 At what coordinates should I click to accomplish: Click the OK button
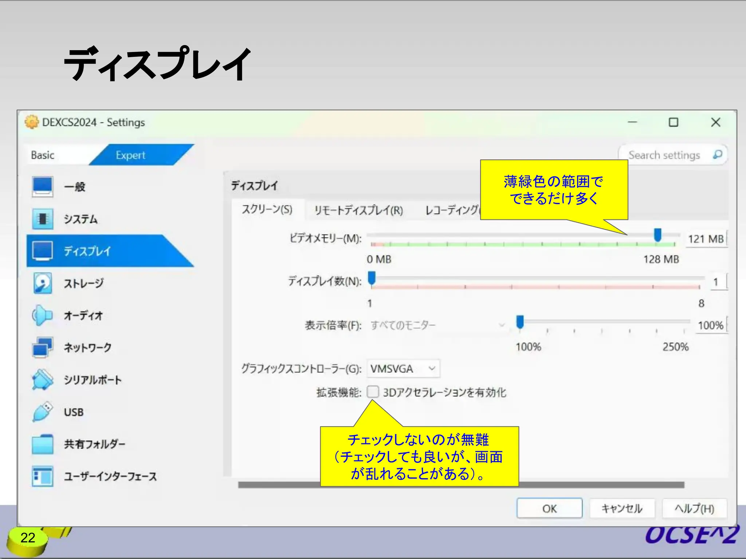[x=549, y=508]
